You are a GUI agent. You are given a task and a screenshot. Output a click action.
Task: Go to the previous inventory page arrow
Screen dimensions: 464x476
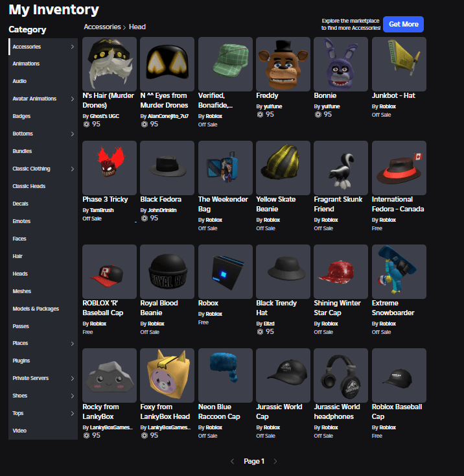click(x=233, y=462)
